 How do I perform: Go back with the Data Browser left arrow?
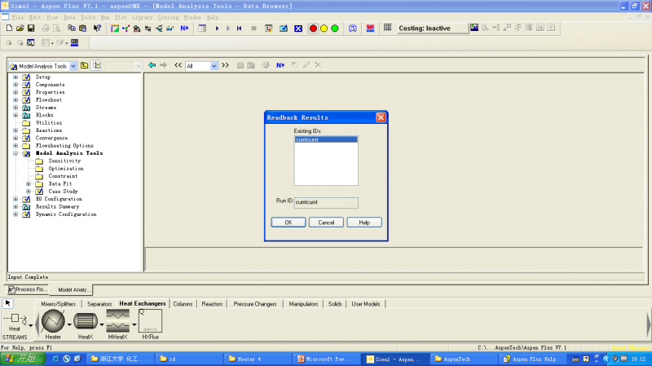click(152, 65)
